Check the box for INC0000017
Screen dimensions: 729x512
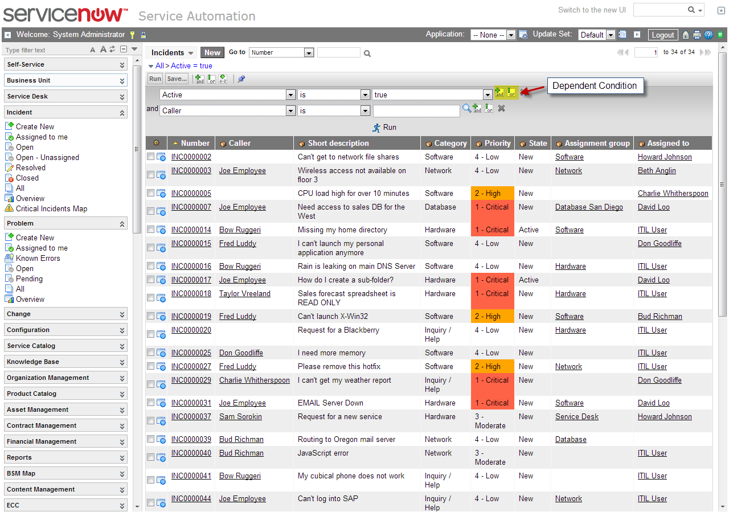tap(151, 280)
